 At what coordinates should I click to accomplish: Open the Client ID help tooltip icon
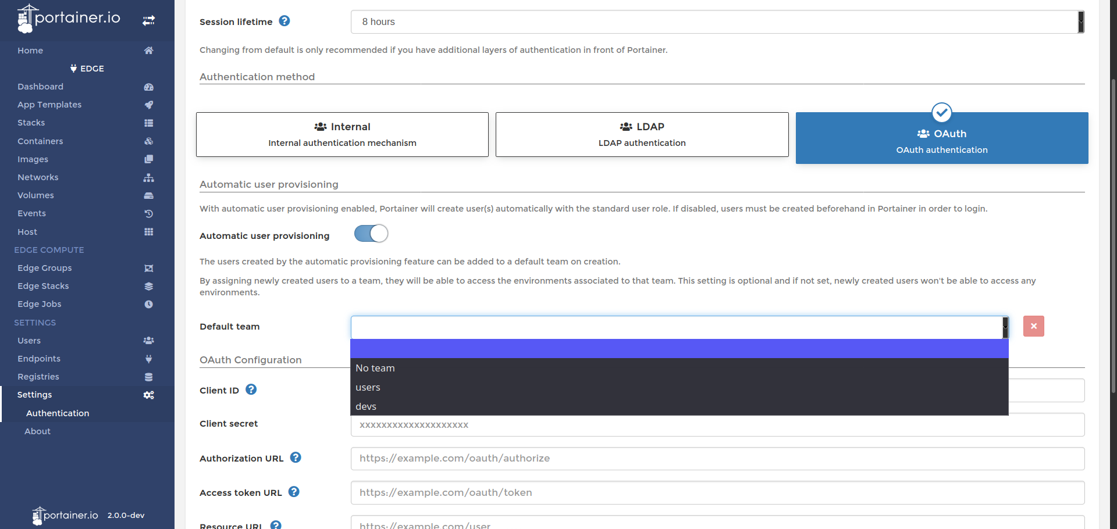pos(251,389)
